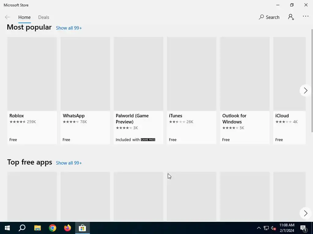
Task: Go back with the back arrow
Action: [7, 17]
